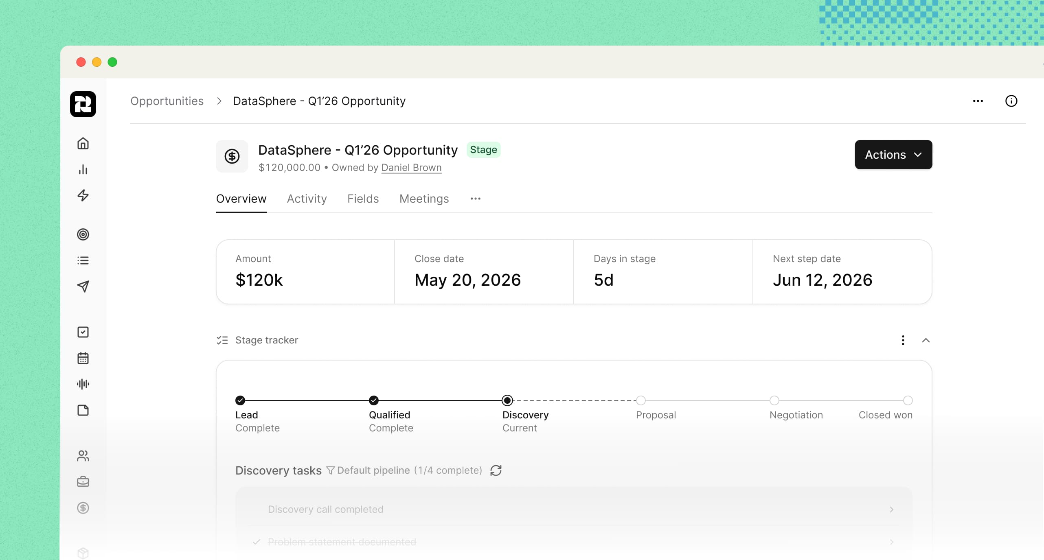Select the Proposal stage circle
This screenshot has width=1044, height=560.
641,400
